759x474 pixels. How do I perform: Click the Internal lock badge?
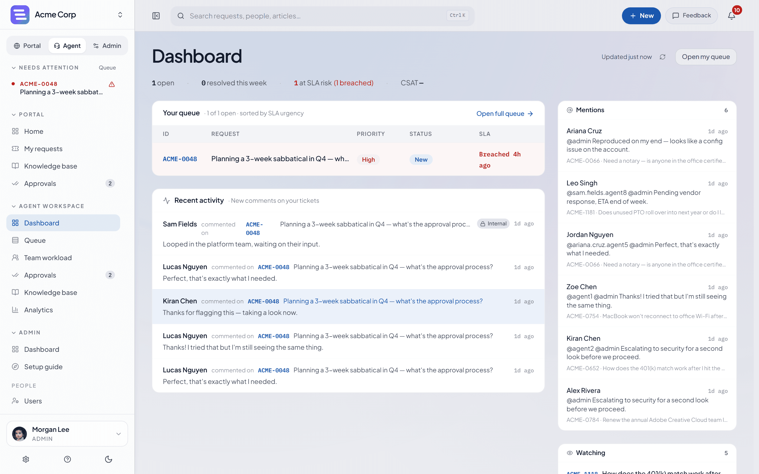[x=493, y=224]
